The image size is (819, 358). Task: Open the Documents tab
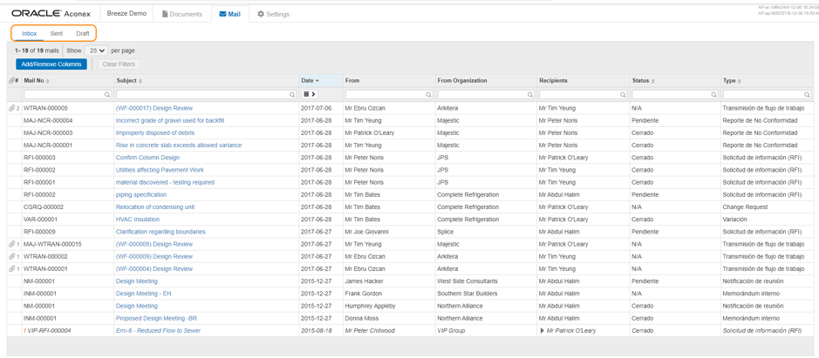(181, 14)
